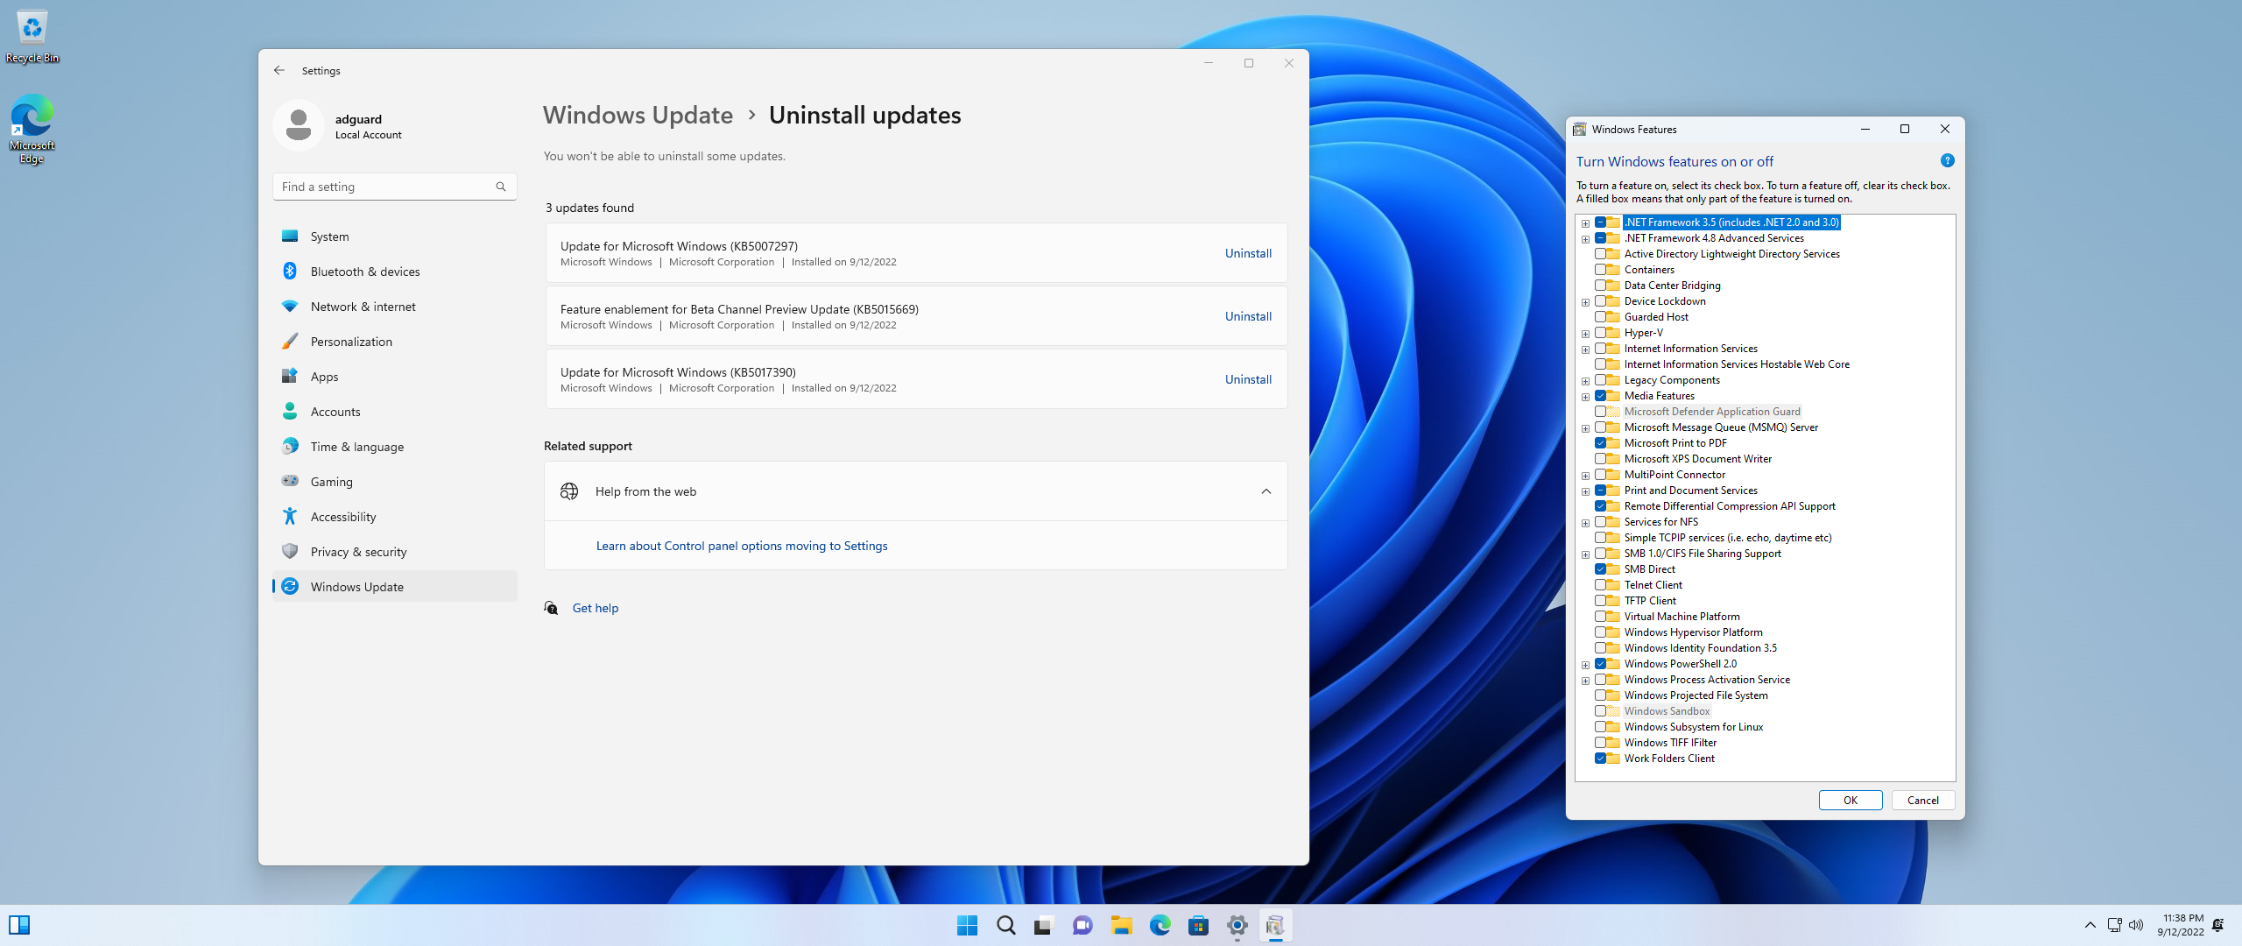Collapse the Help from the web section
The image size is (2242, 946).
pyautogui.click(x=1266, y=491)
